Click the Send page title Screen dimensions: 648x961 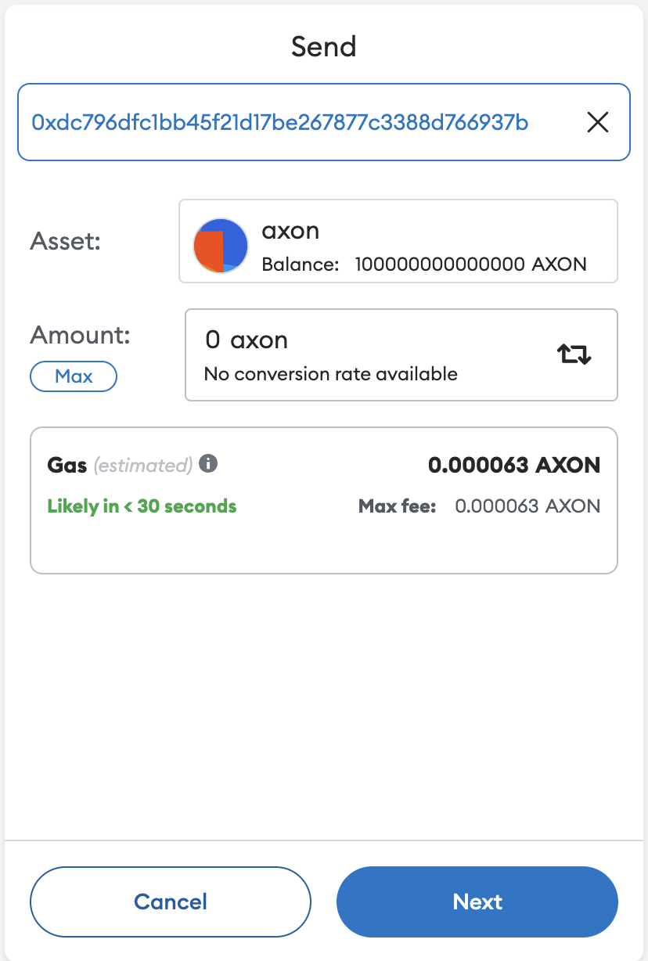click(323, 47)
